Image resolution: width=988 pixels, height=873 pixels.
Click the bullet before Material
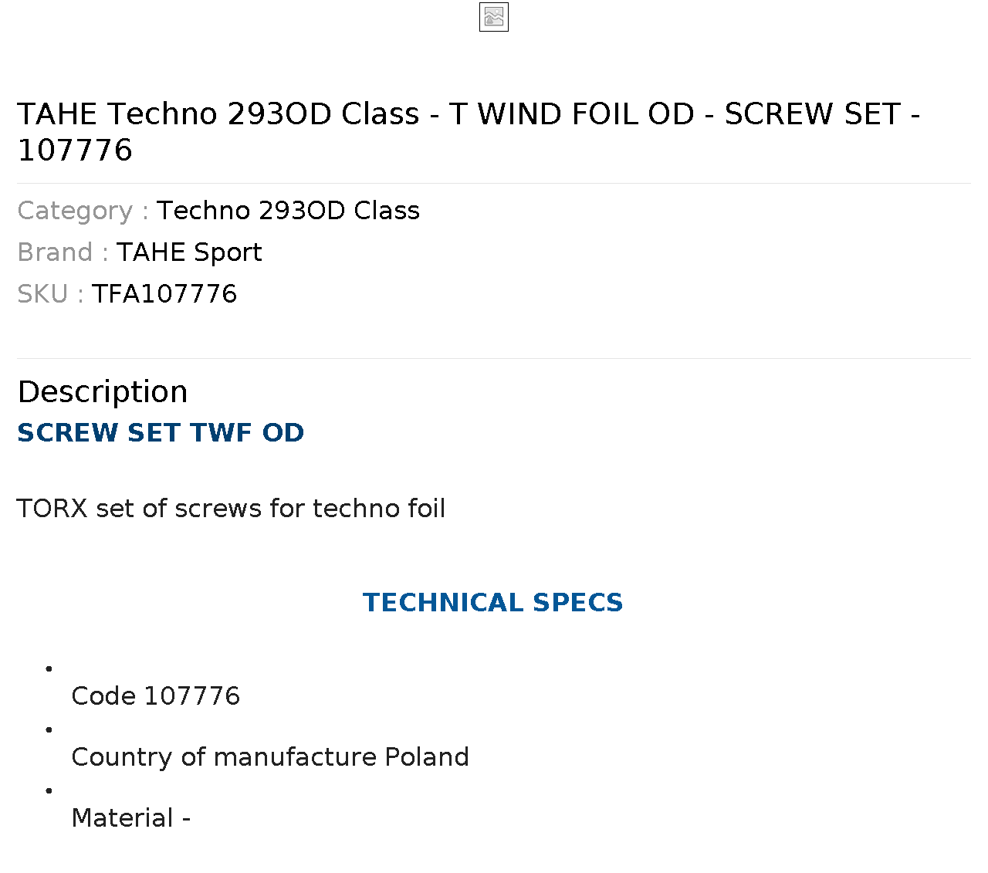pyautogui.click(x=49, y=790)
